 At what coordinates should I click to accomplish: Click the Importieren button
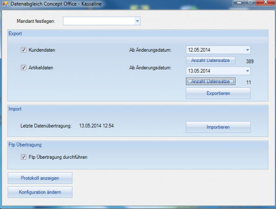pyautogui.click(x=218, y=127)
